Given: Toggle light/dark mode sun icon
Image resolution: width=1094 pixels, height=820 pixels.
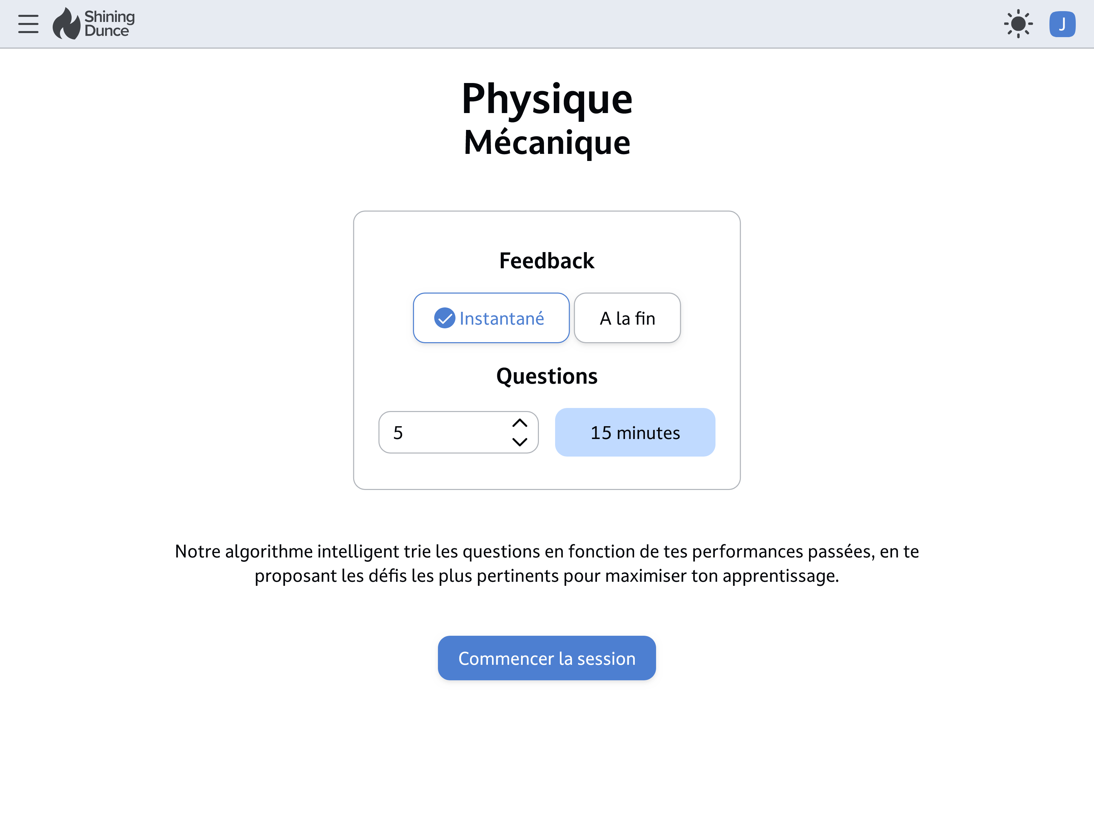Looking at the screenshot, I should click(1017, 23).
